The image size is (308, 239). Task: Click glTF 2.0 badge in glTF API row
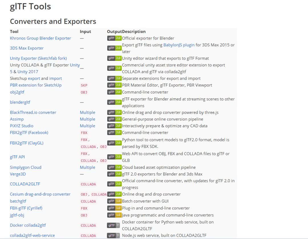point(114,157)
